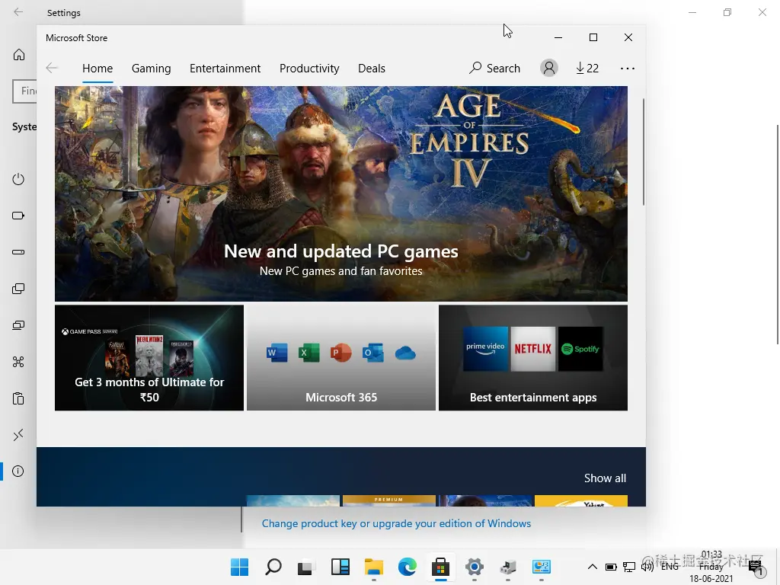The image size is (780, 585).
Task: Open the Best entertainment apps tile
Action: click(x=533, y=358)
